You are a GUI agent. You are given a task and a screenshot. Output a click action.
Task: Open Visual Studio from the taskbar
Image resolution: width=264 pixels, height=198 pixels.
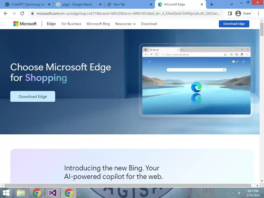(53, 193)
